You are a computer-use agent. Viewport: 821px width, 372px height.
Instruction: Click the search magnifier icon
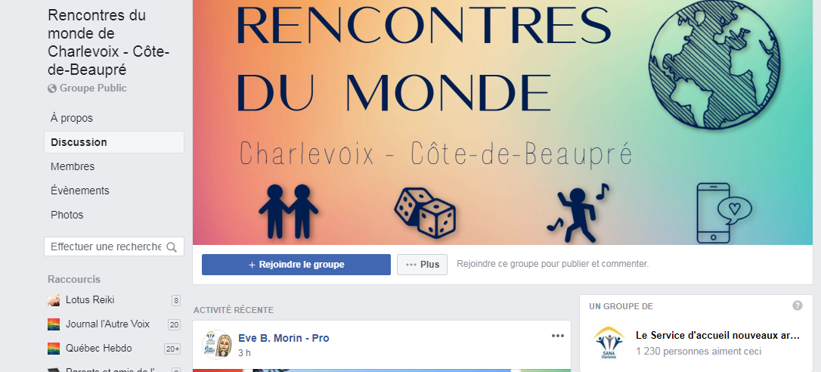coord(171,246)
